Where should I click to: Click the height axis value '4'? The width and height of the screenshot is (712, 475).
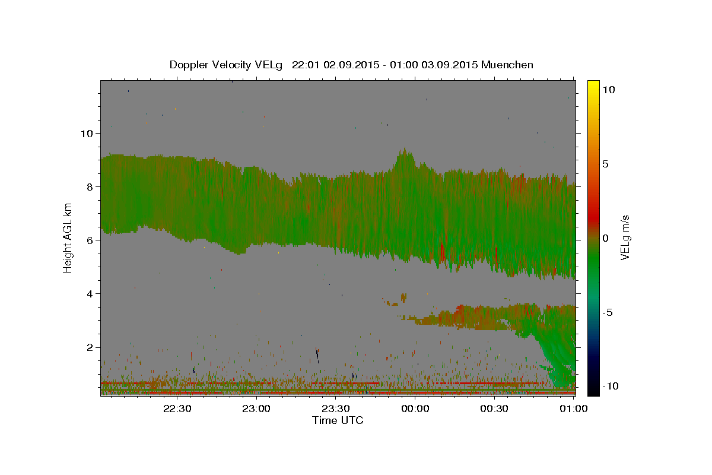[x=89, y=293]
